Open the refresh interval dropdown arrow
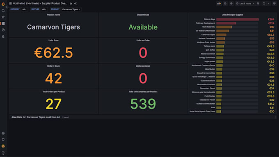This screenshot has height=157, width=279. [x=269, y=3]
